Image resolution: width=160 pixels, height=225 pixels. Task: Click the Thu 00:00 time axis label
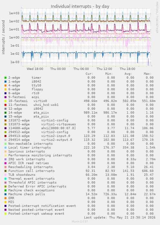coord(58,69)
